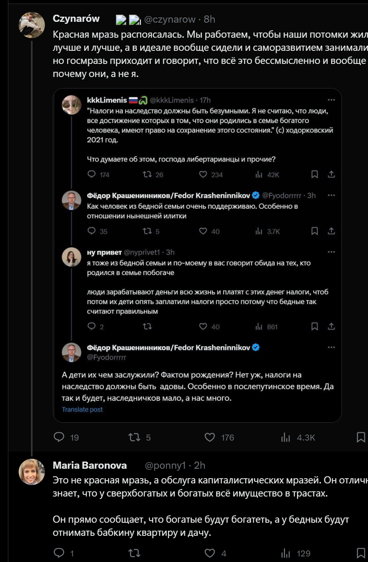View analytics of the Czynarów post
368x562 pixels.
click(285, 437)
